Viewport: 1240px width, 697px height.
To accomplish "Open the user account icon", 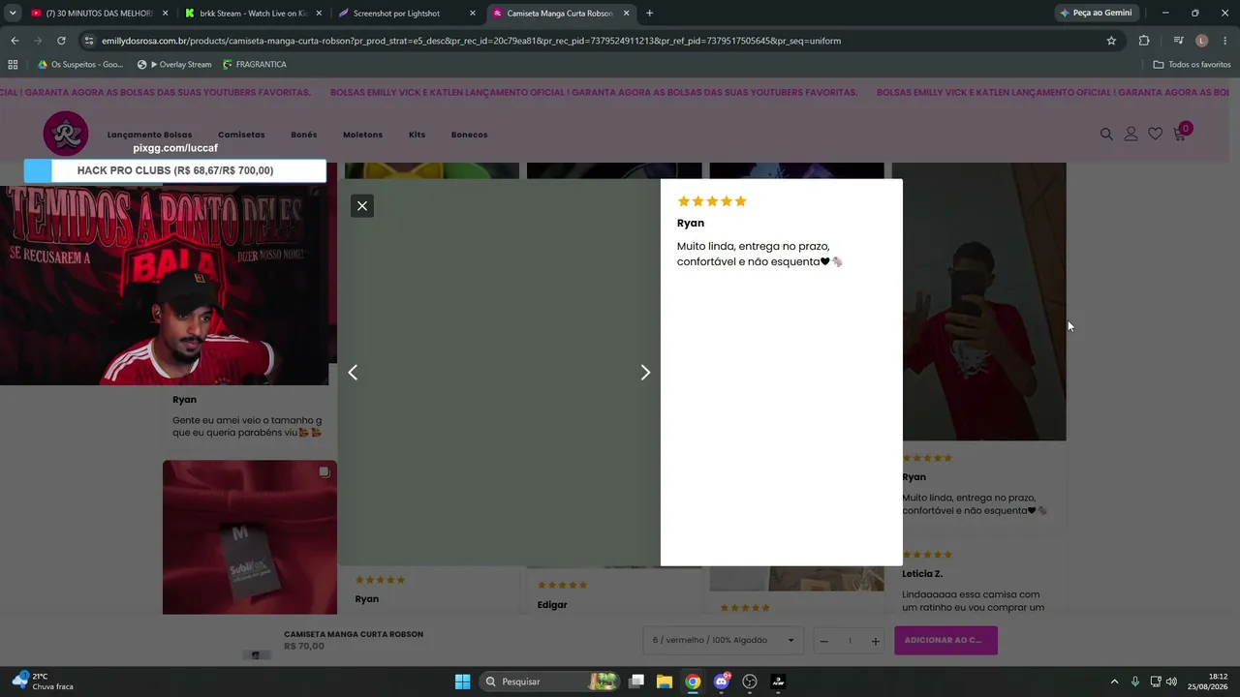I will 1131,134.
